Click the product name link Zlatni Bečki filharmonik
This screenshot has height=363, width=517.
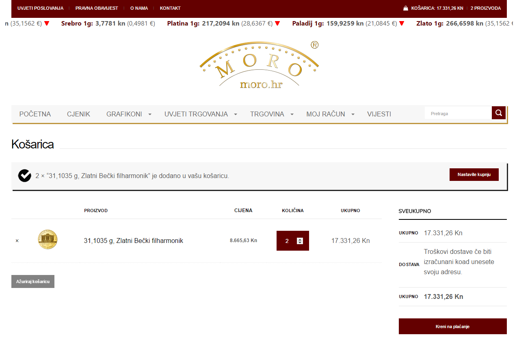coord(134,241)
